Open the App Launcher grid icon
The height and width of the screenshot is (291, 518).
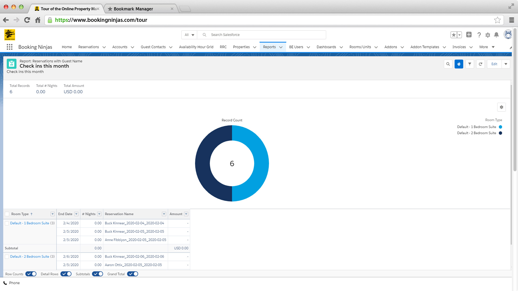click(x=9, y=47)
